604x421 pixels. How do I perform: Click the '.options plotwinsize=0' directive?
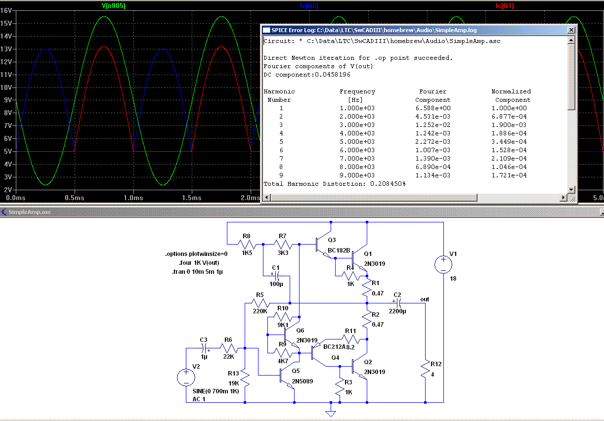[x=196, y=254]
